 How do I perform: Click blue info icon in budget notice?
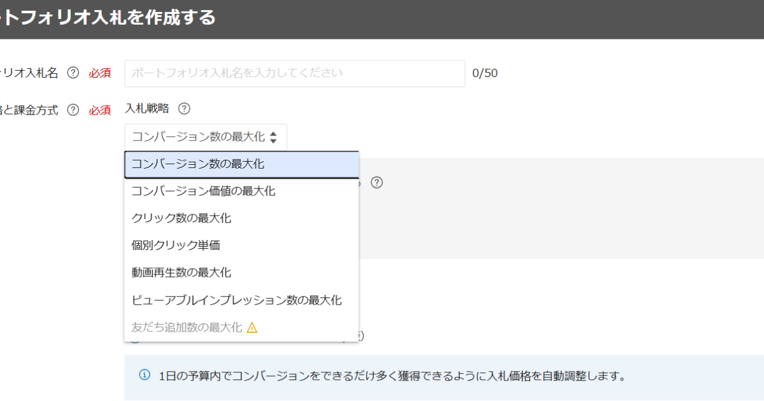pyautogui.click(x=145, y=374)
